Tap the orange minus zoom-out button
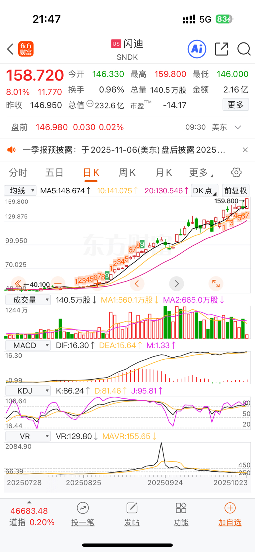The image size is (255, 552). pyautogui.click(x=58, y=283)
